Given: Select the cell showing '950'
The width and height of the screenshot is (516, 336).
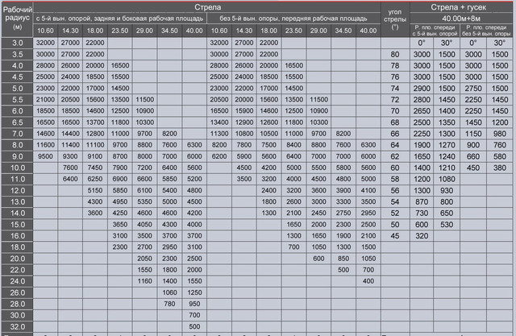Looking at the screenshot, I should click(x=194, y=304).
